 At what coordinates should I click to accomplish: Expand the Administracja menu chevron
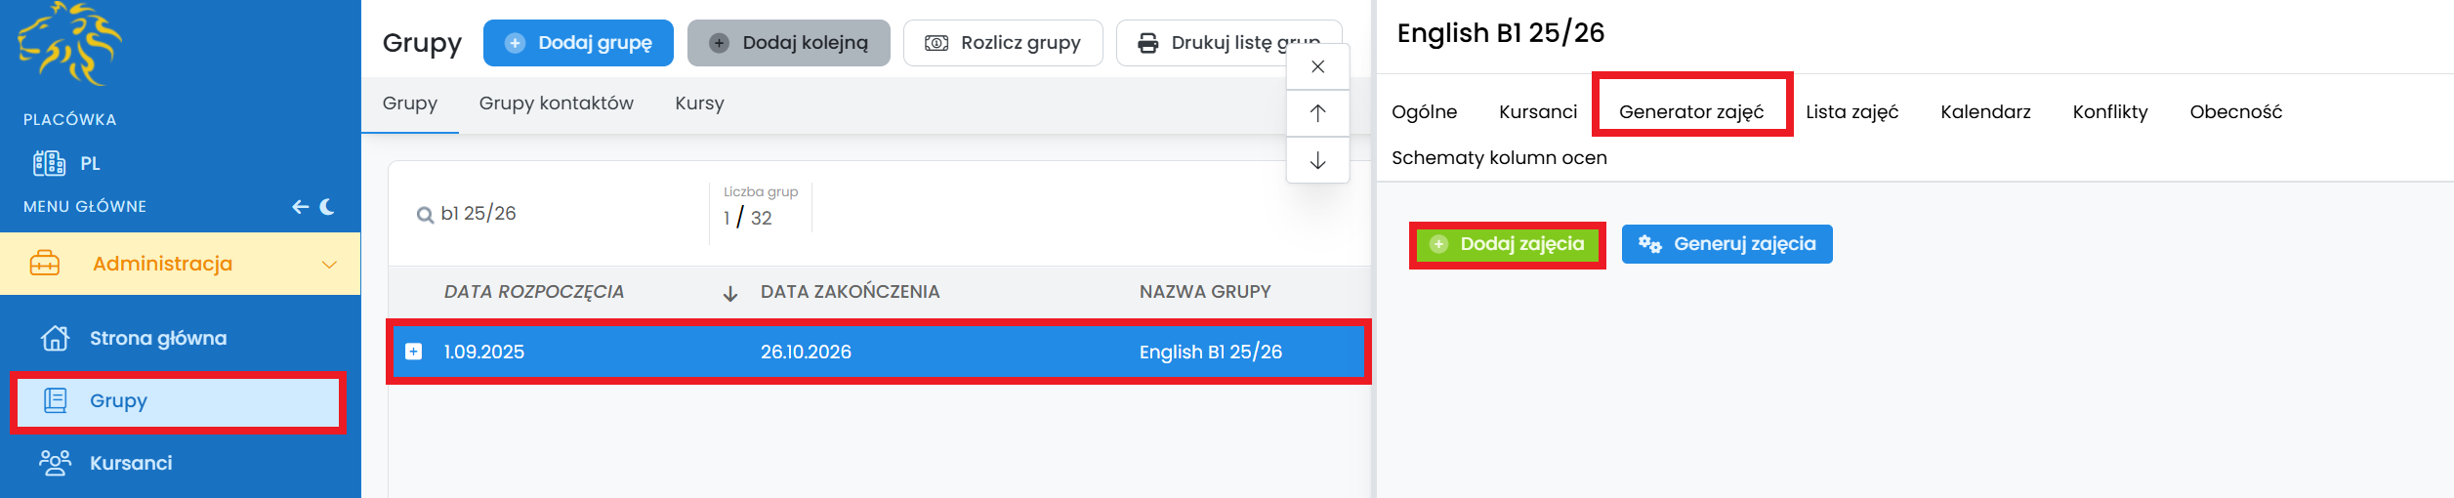[329, 265]
